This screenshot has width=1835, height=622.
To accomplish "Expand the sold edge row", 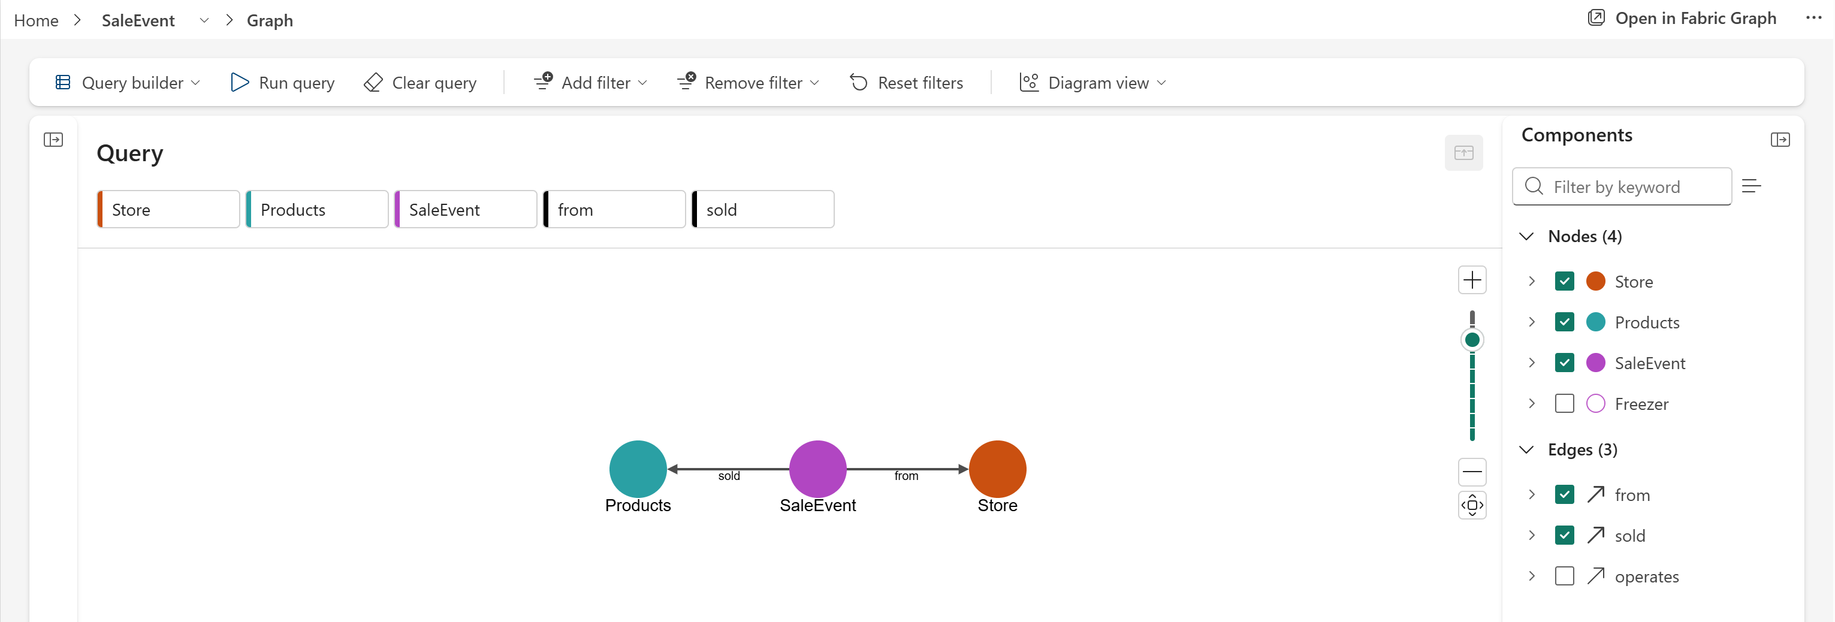I will coord(1532,535).
